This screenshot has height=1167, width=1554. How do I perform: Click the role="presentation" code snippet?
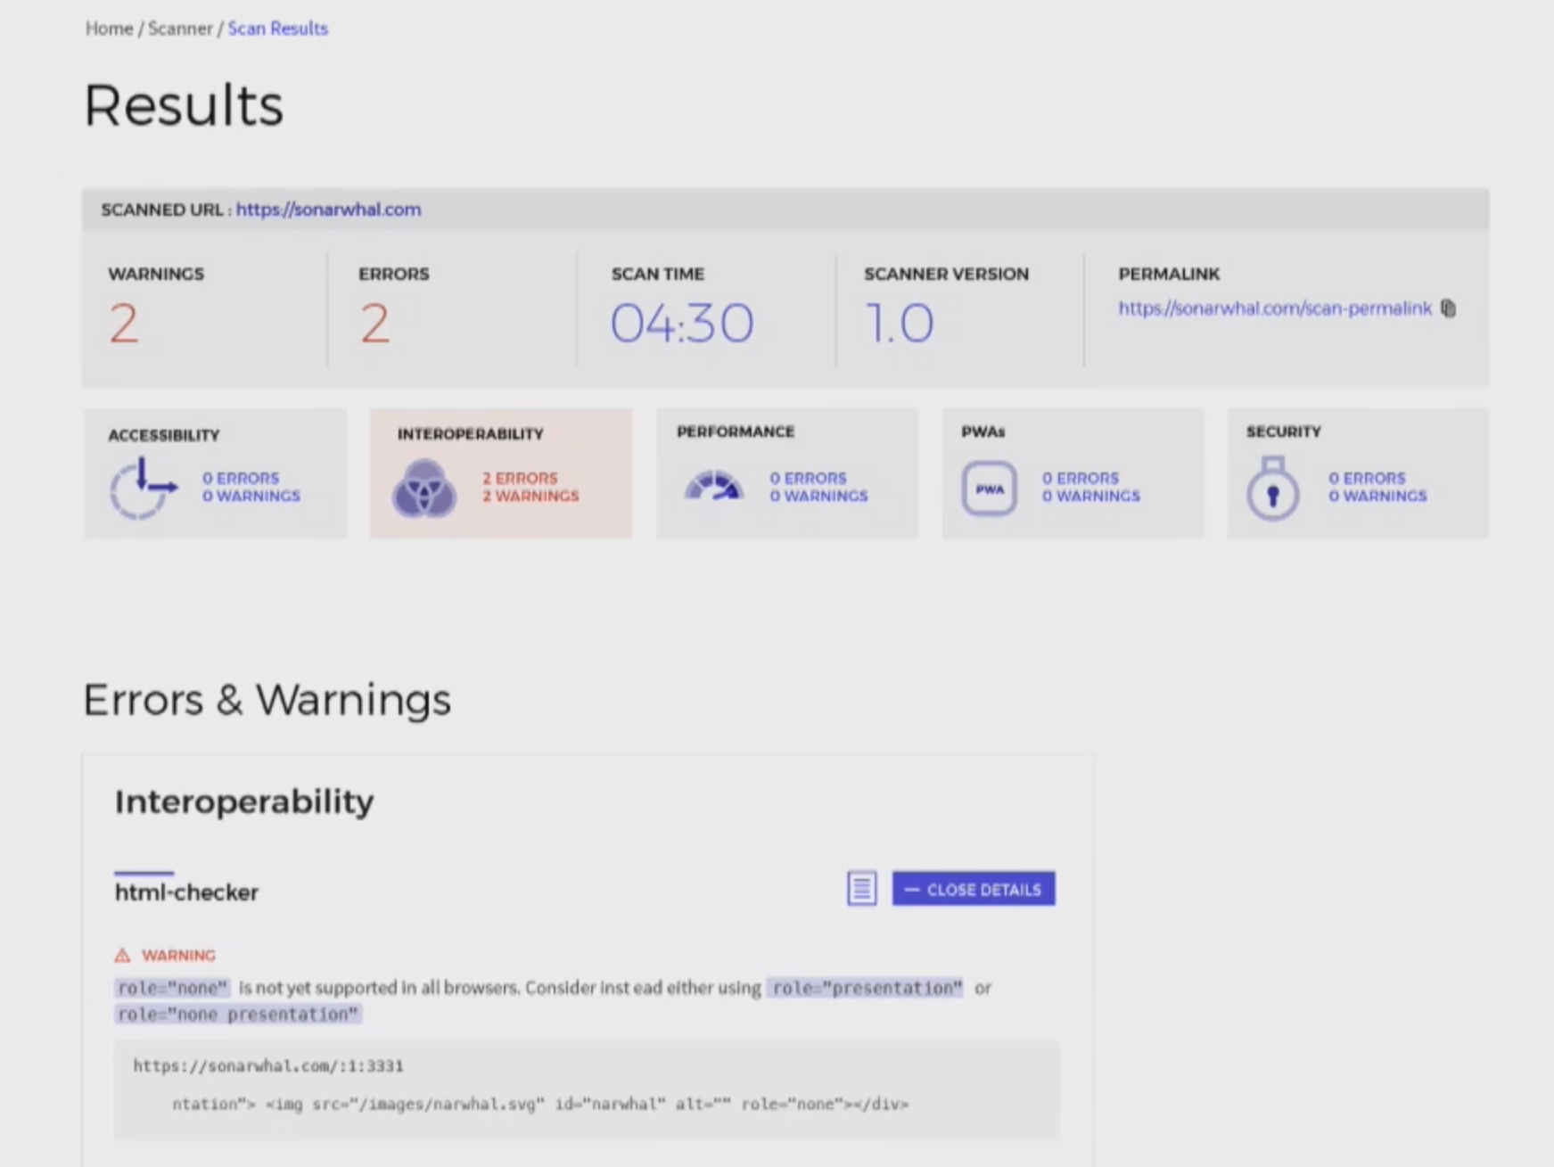point(866,988)
